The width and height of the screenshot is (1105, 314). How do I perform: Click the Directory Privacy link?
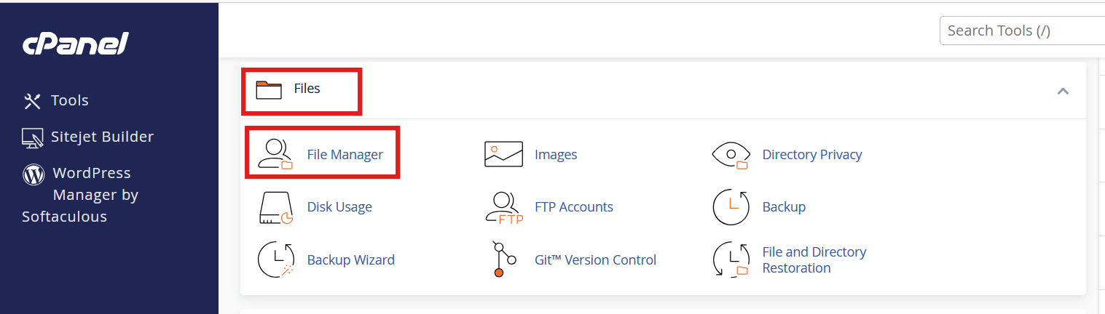point(812,154)
